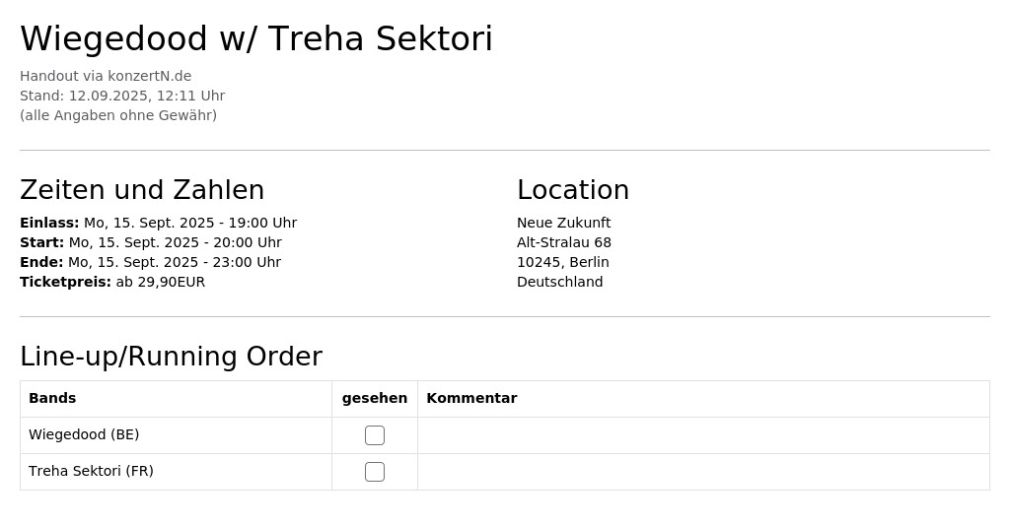Viewport: 1010px width, 526px height.
Task: Click the gesehen column header
Action: point(374,398)
